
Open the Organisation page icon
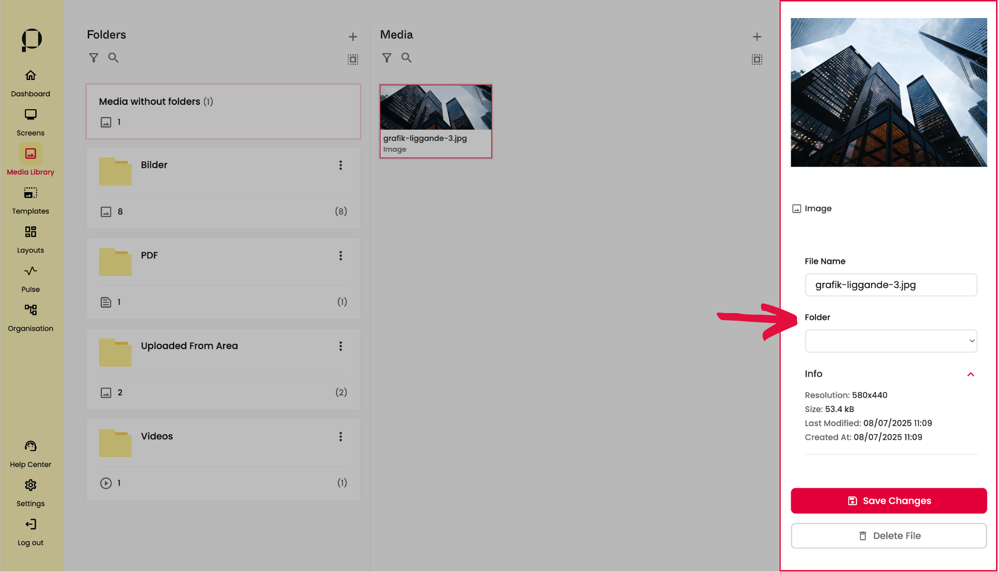pyautogui.click(x=30, y=310)
